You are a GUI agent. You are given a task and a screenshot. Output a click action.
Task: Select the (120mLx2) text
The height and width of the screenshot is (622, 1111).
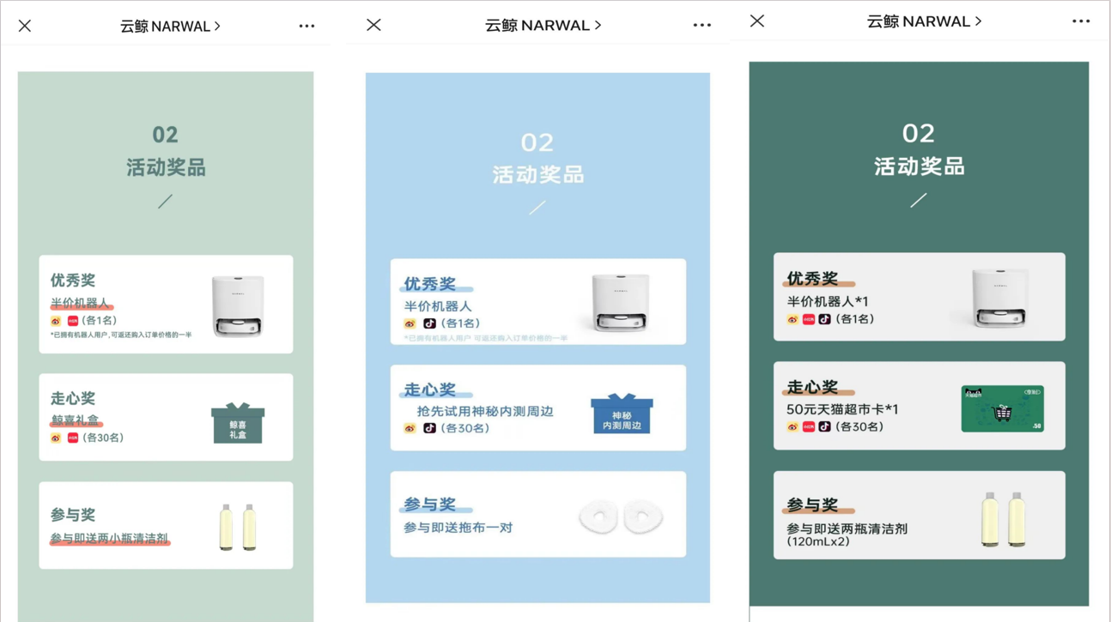point(818,542)
